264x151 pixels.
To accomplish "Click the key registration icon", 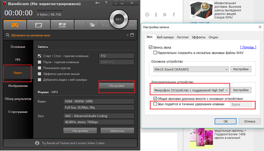I will pyautogui.click(x=97, y=3).
